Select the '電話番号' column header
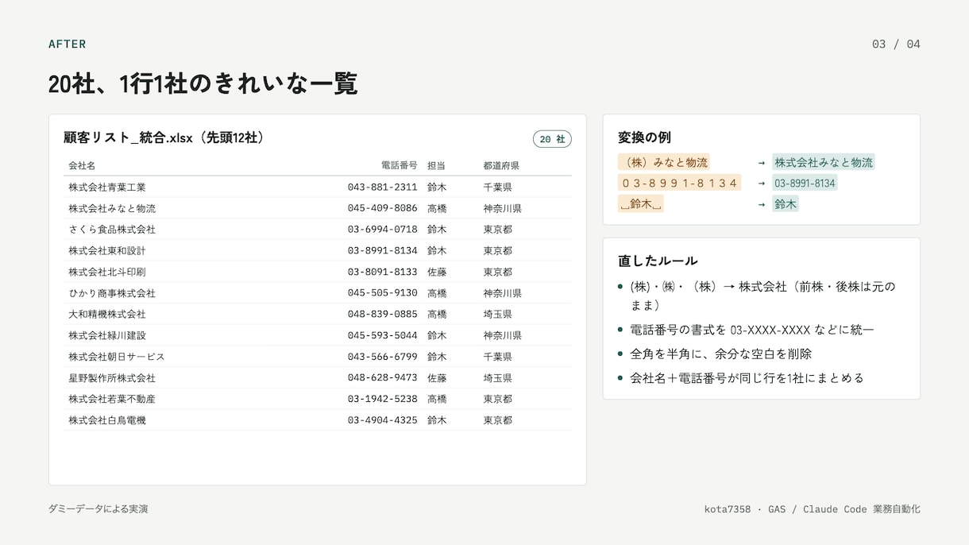The height and width of the screenshot is (545, 969). [399, 166]
